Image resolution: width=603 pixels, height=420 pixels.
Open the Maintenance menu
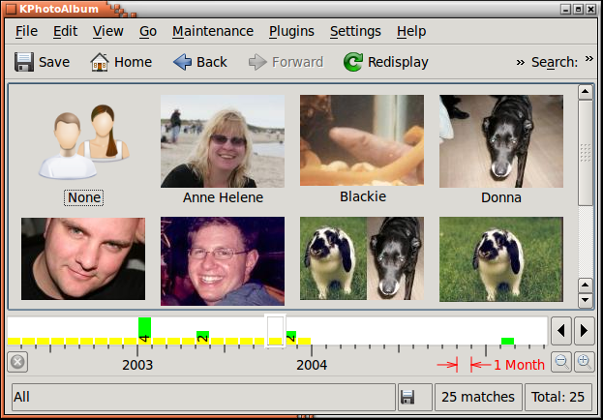click(x=212, y=31)
